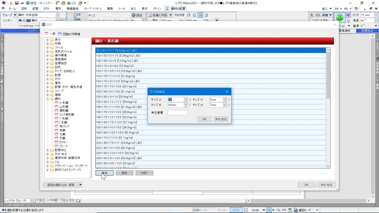
Task: Select the 180×90×12.5×18.5 size row
Action: (x=211, y=133)
